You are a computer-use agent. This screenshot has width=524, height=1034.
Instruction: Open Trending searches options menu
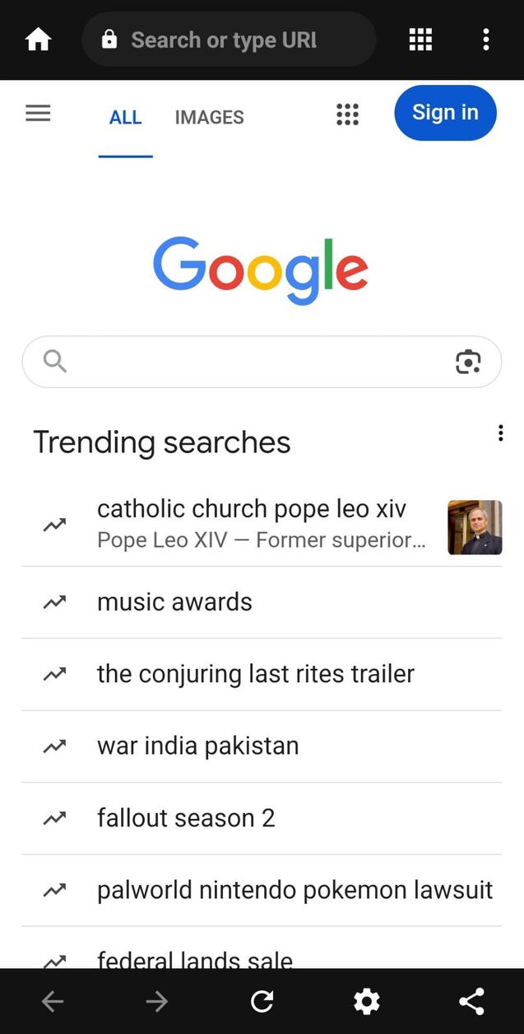click(500, 433)
